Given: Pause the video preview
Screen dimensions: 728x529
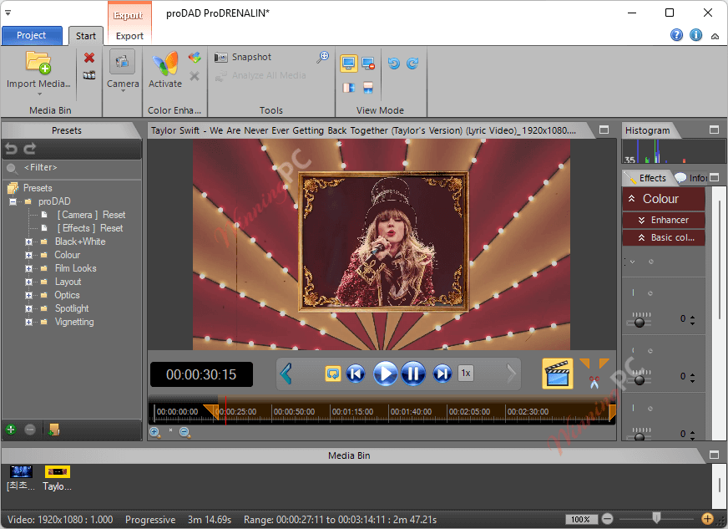Looking at the screenshot, I should 413,374.
